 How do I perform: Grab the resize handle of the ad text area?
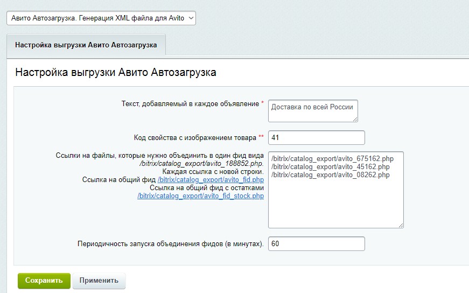tap(355, 120)
